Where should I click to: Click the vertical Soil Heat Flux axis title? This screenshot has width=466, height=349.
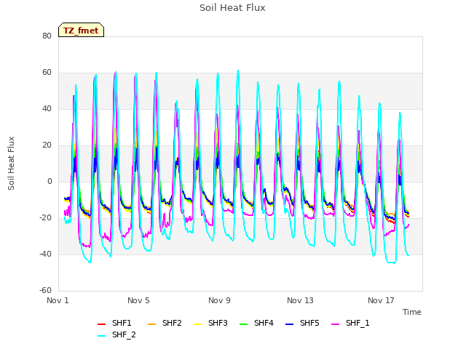coord(12,163)
